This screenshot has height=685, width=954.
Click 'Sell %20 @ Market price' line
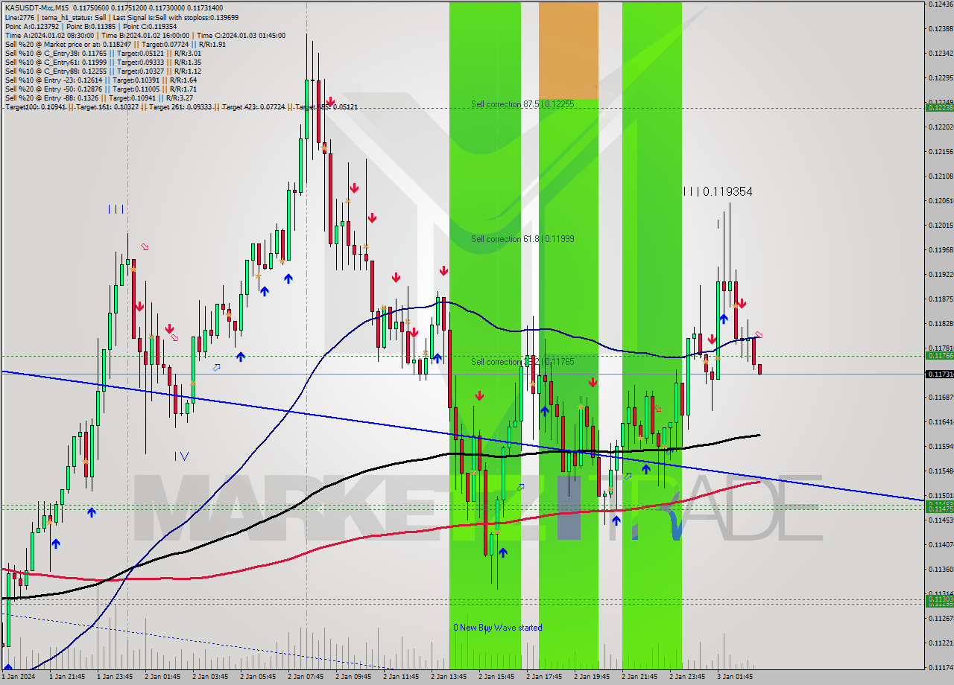tap(115, 44)
